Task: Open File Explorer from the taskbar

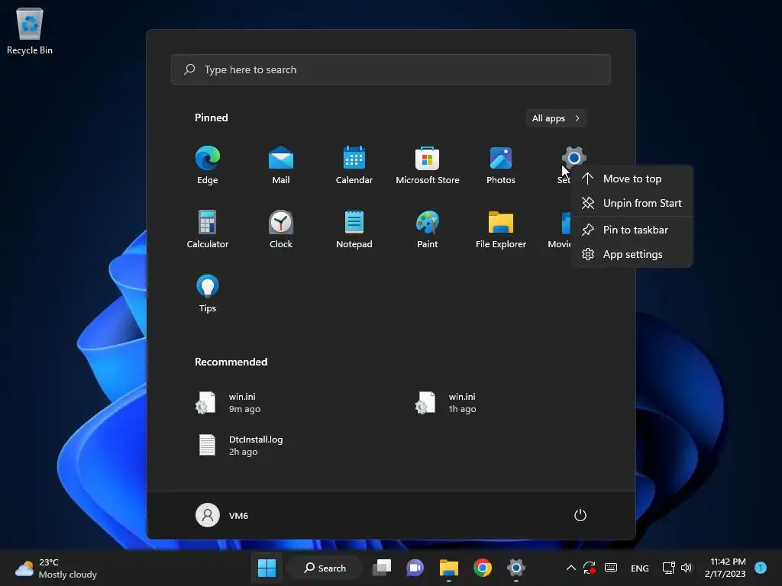Action: tap(449, 568)
